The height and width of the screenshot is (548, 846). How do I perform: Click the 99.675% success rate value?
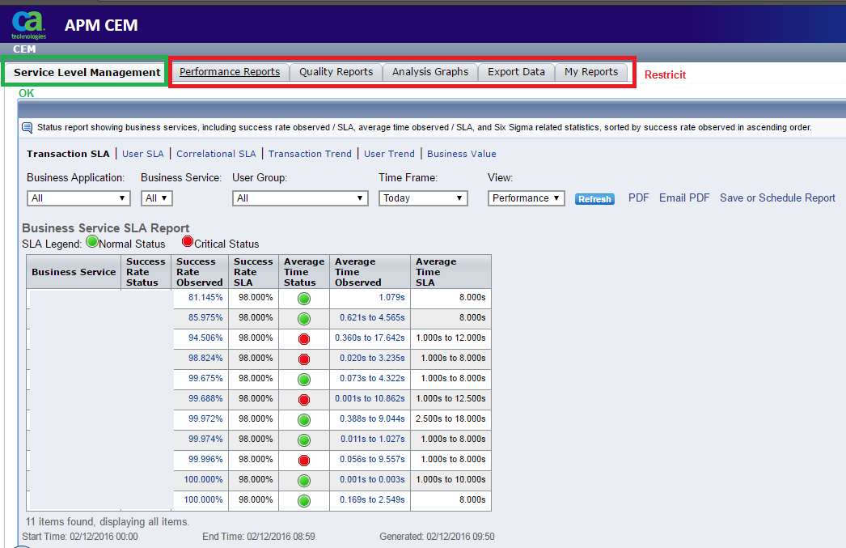(x=205, y=379)
